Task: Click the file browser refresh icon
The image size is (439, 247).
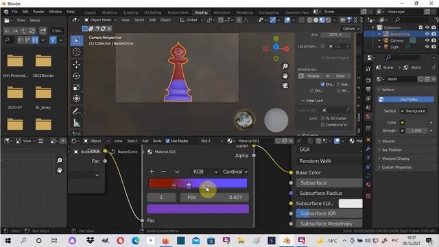Action: tap(32, 31)
